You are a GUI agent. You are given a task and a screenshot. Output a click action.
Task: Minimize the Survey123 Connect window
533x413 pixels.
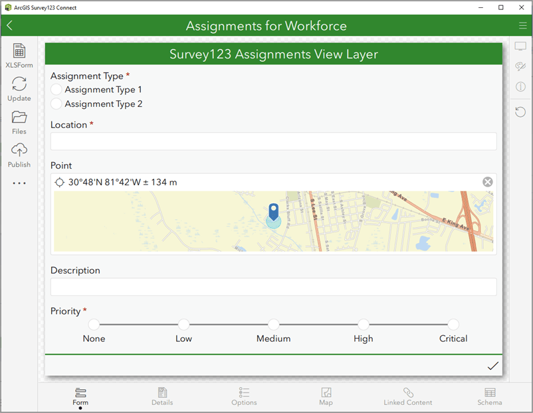pos(480,7)
